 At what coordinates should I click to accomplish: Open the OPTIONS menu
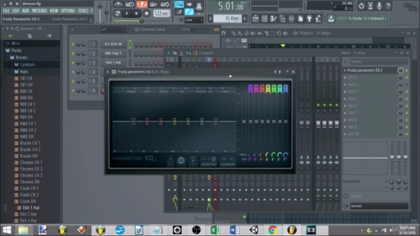(68, 11)
